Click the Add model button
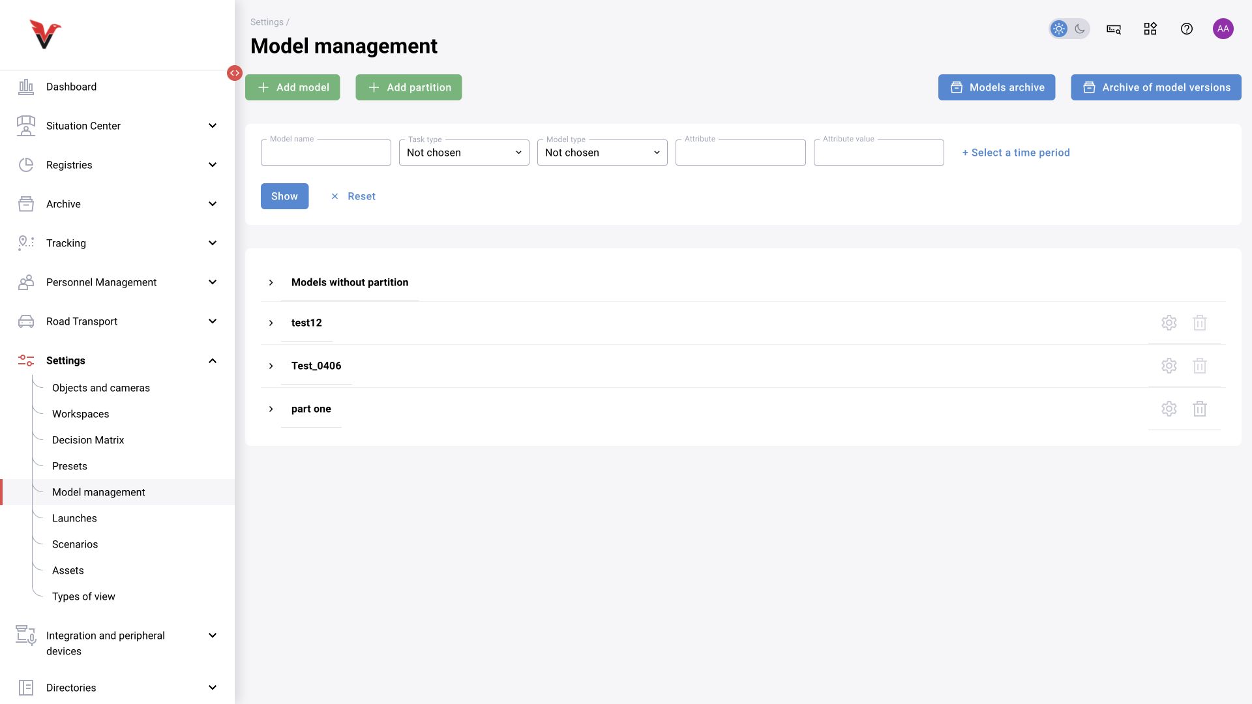The width and height of the screenshot is (1252, 704). 293,87
